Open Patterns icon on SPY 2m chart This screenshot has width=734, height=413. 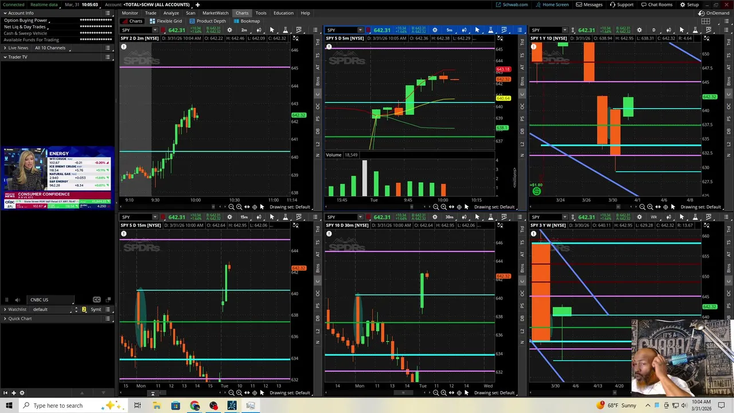[298, 30]
